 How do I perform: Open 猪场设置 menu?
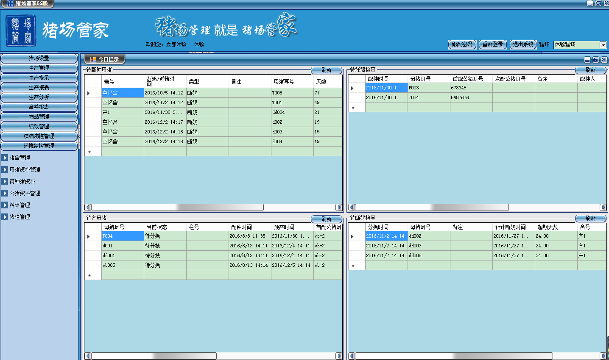tap(39, 58)
